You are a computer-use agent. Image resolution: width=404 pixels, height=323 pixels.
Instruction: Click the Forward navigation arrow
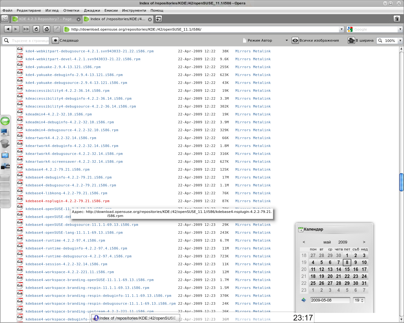(x=16, y=29)
